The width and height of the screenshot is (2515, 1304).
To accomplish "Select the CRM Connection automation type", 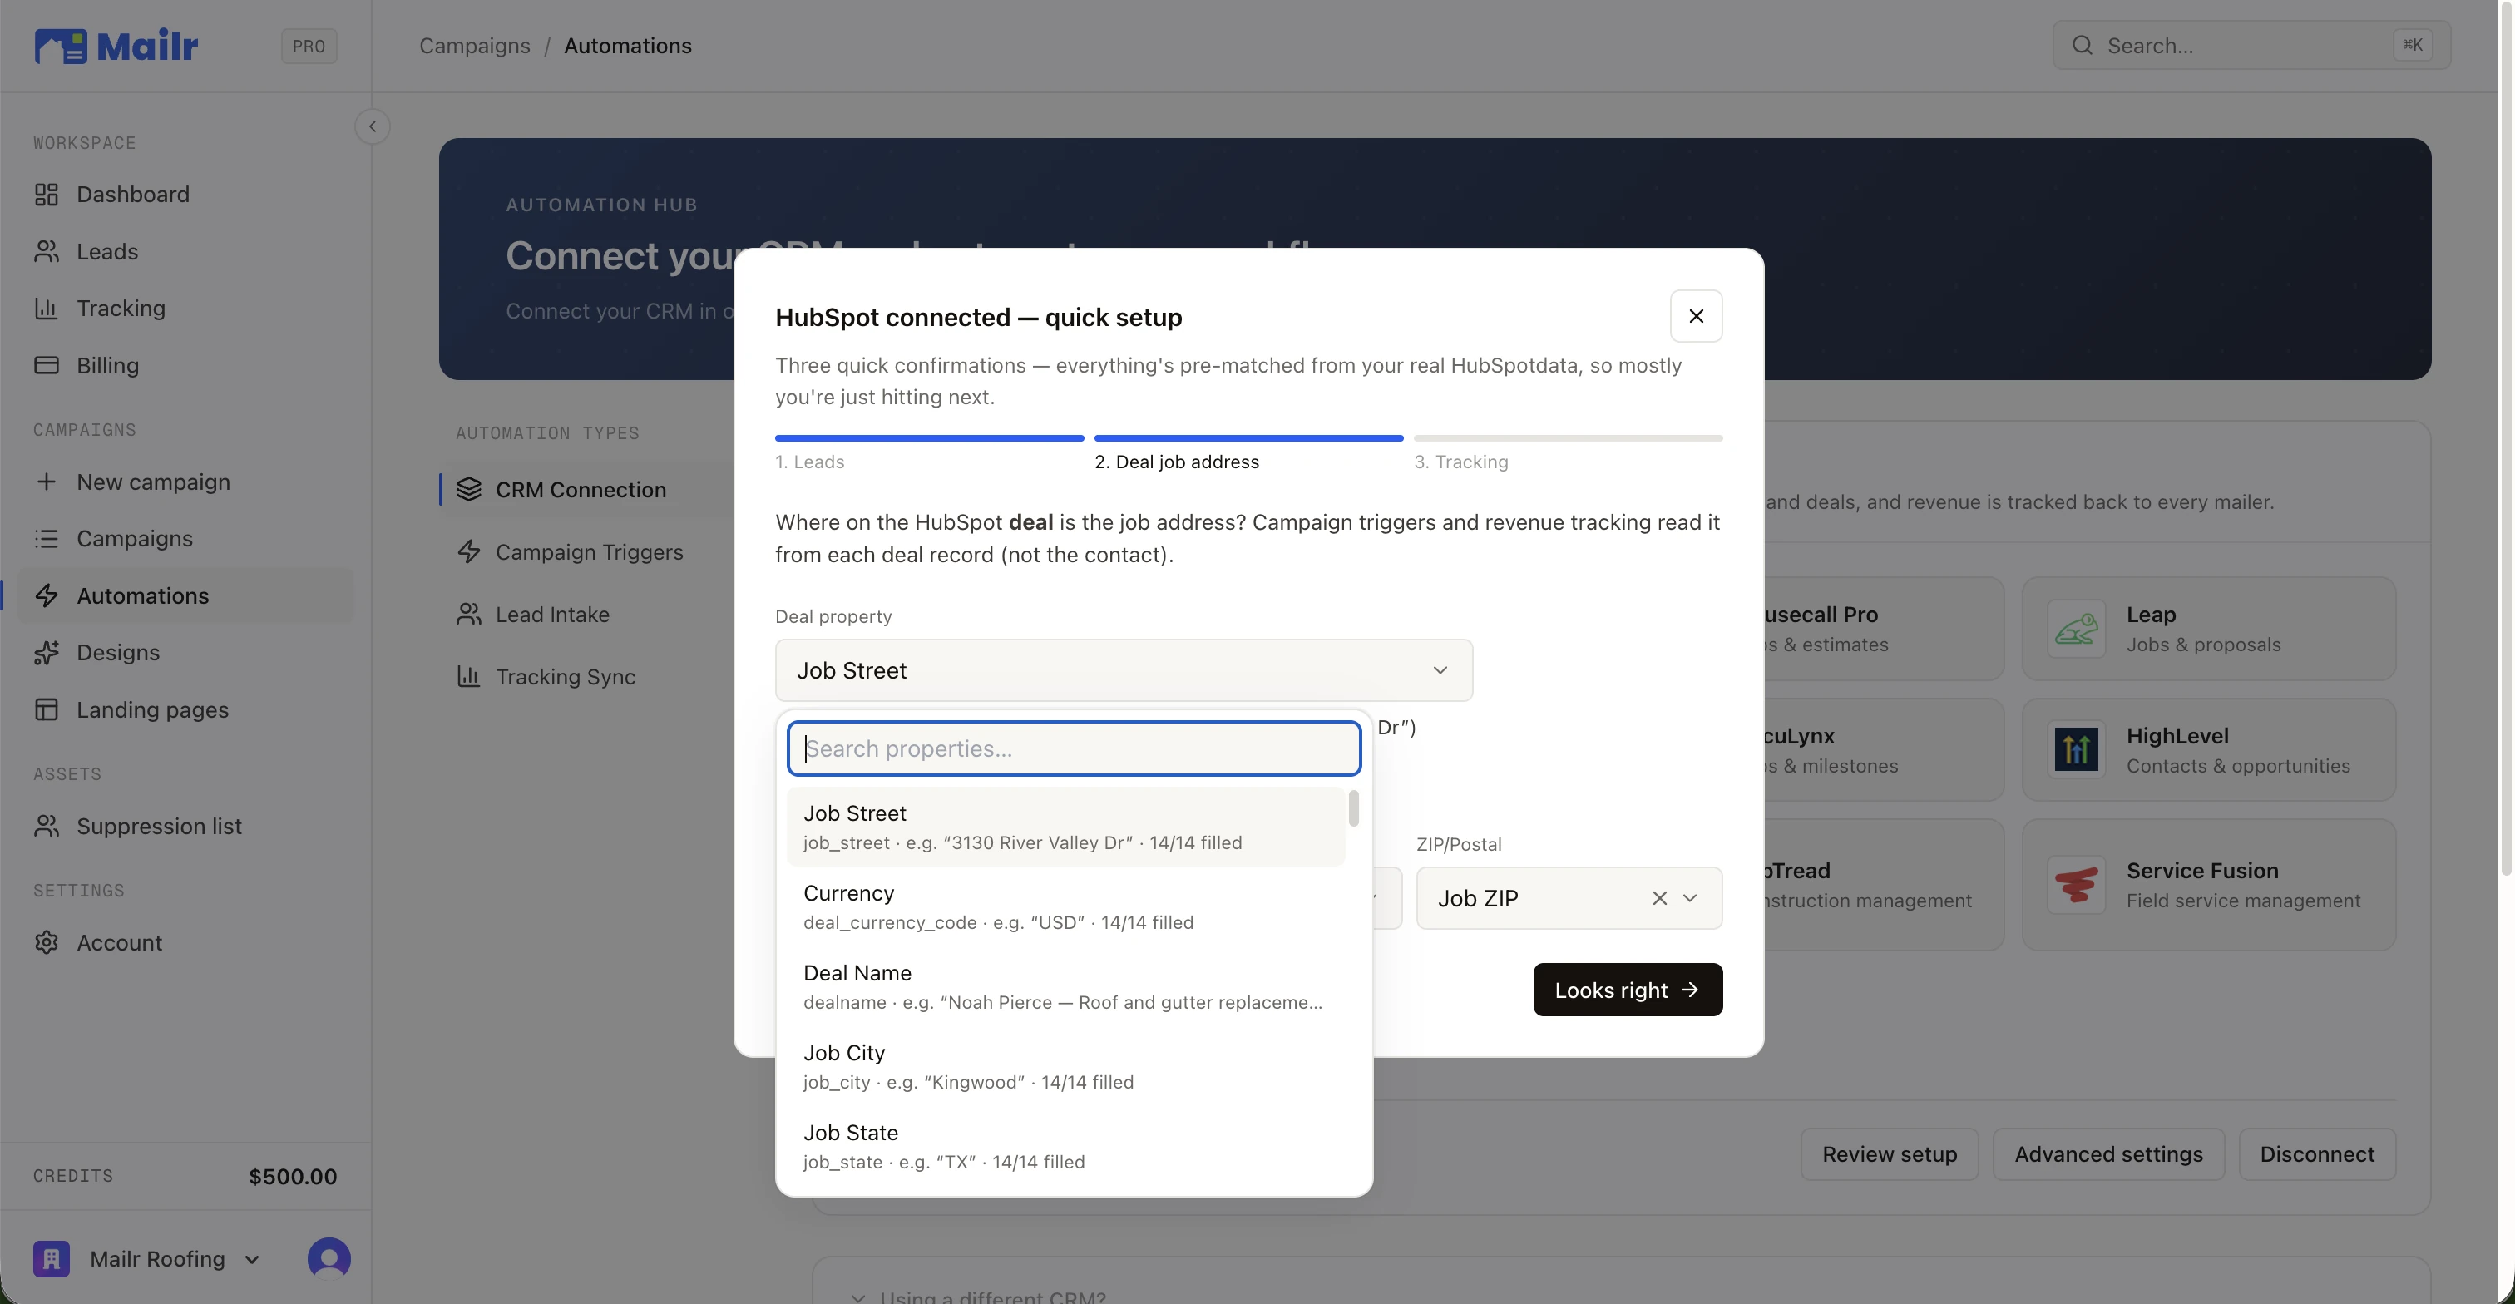I will tap(586, 490).
